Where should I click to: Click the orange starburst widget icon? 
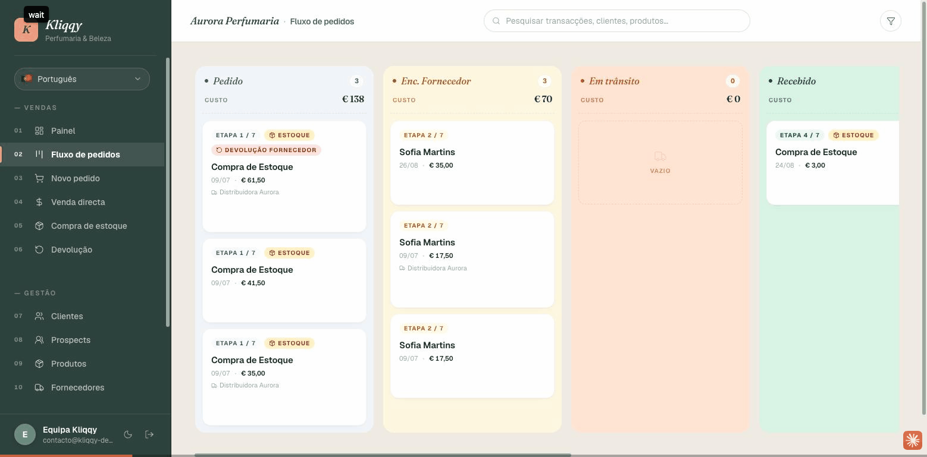coord(912,440)
